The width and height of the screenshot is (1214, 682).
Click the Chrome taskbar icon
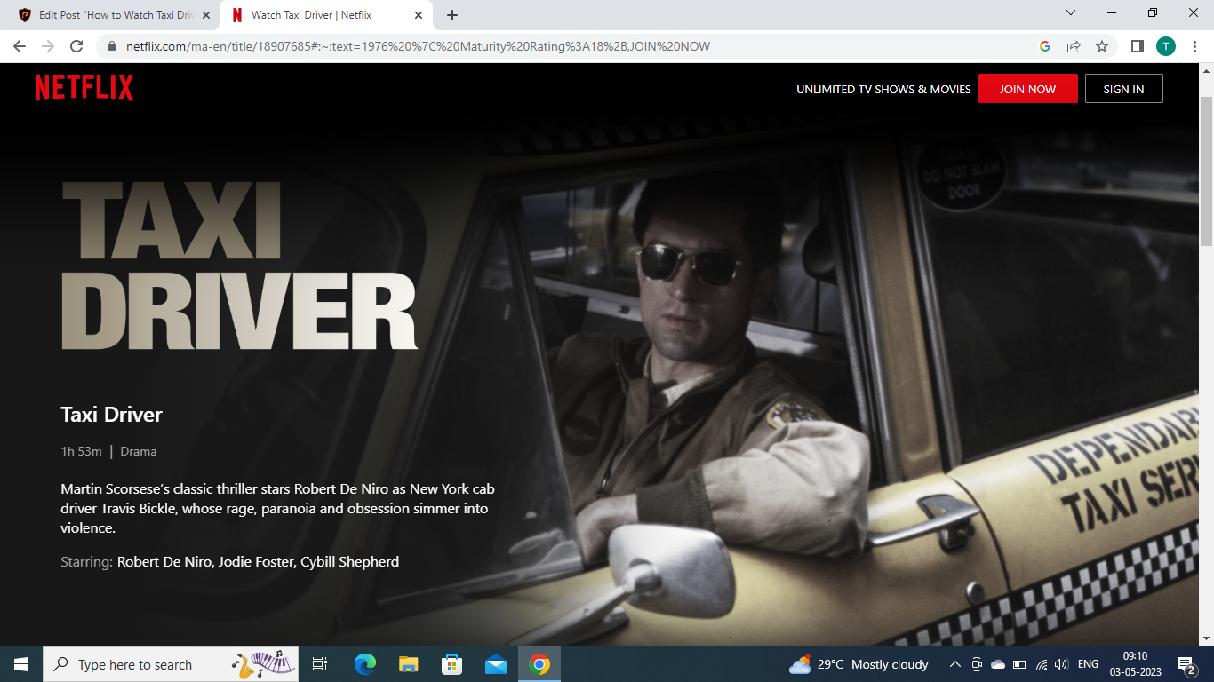coord(539,664)
